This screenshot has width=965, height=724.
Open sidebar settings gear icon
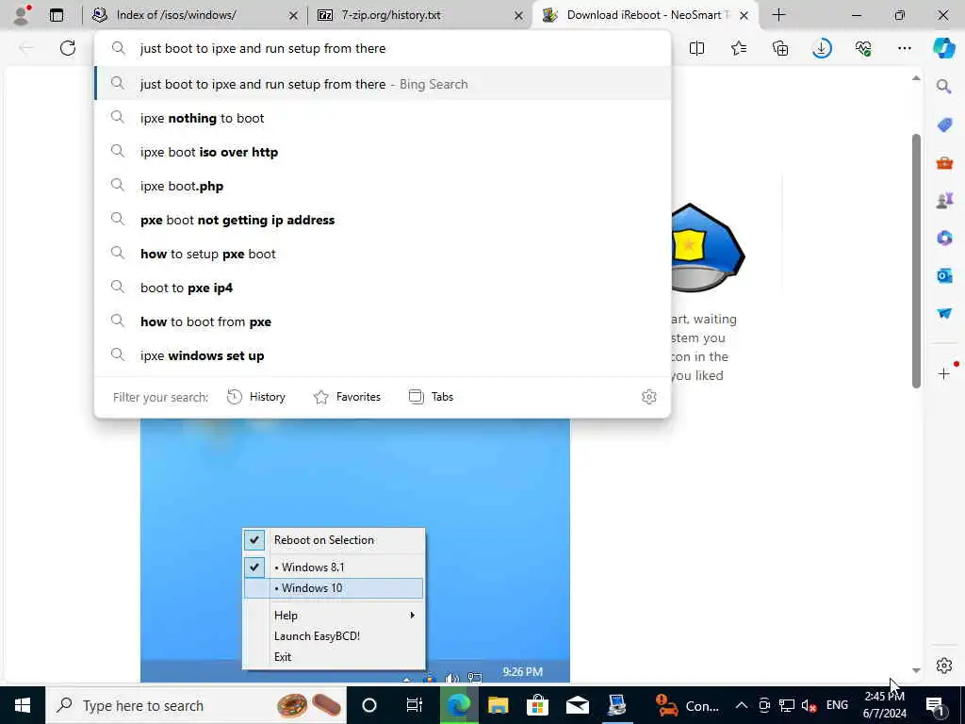pos(944,666)
